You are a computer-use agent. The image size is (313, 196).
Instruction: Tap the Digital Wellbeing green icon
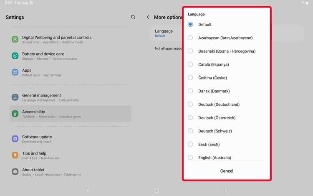tap(15, 39)
